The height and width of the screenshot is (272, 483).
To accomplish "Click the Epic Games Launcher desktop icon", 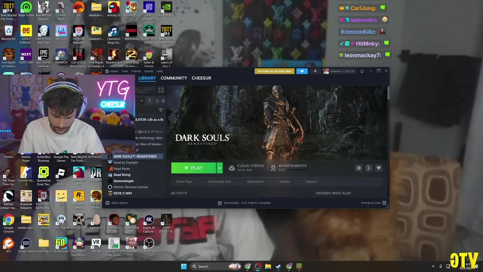I will pos(43,59).
